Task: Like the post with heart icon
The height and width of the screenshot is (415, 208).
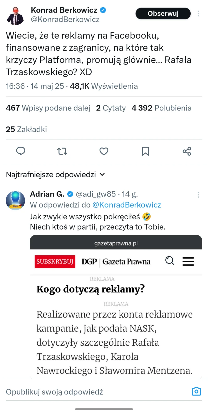Action: click(x=104, y=151)
